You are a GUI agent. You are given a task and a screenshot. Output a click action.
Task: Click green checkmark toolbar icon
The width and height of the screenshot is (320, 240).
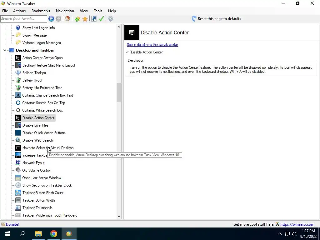(101, 19)
